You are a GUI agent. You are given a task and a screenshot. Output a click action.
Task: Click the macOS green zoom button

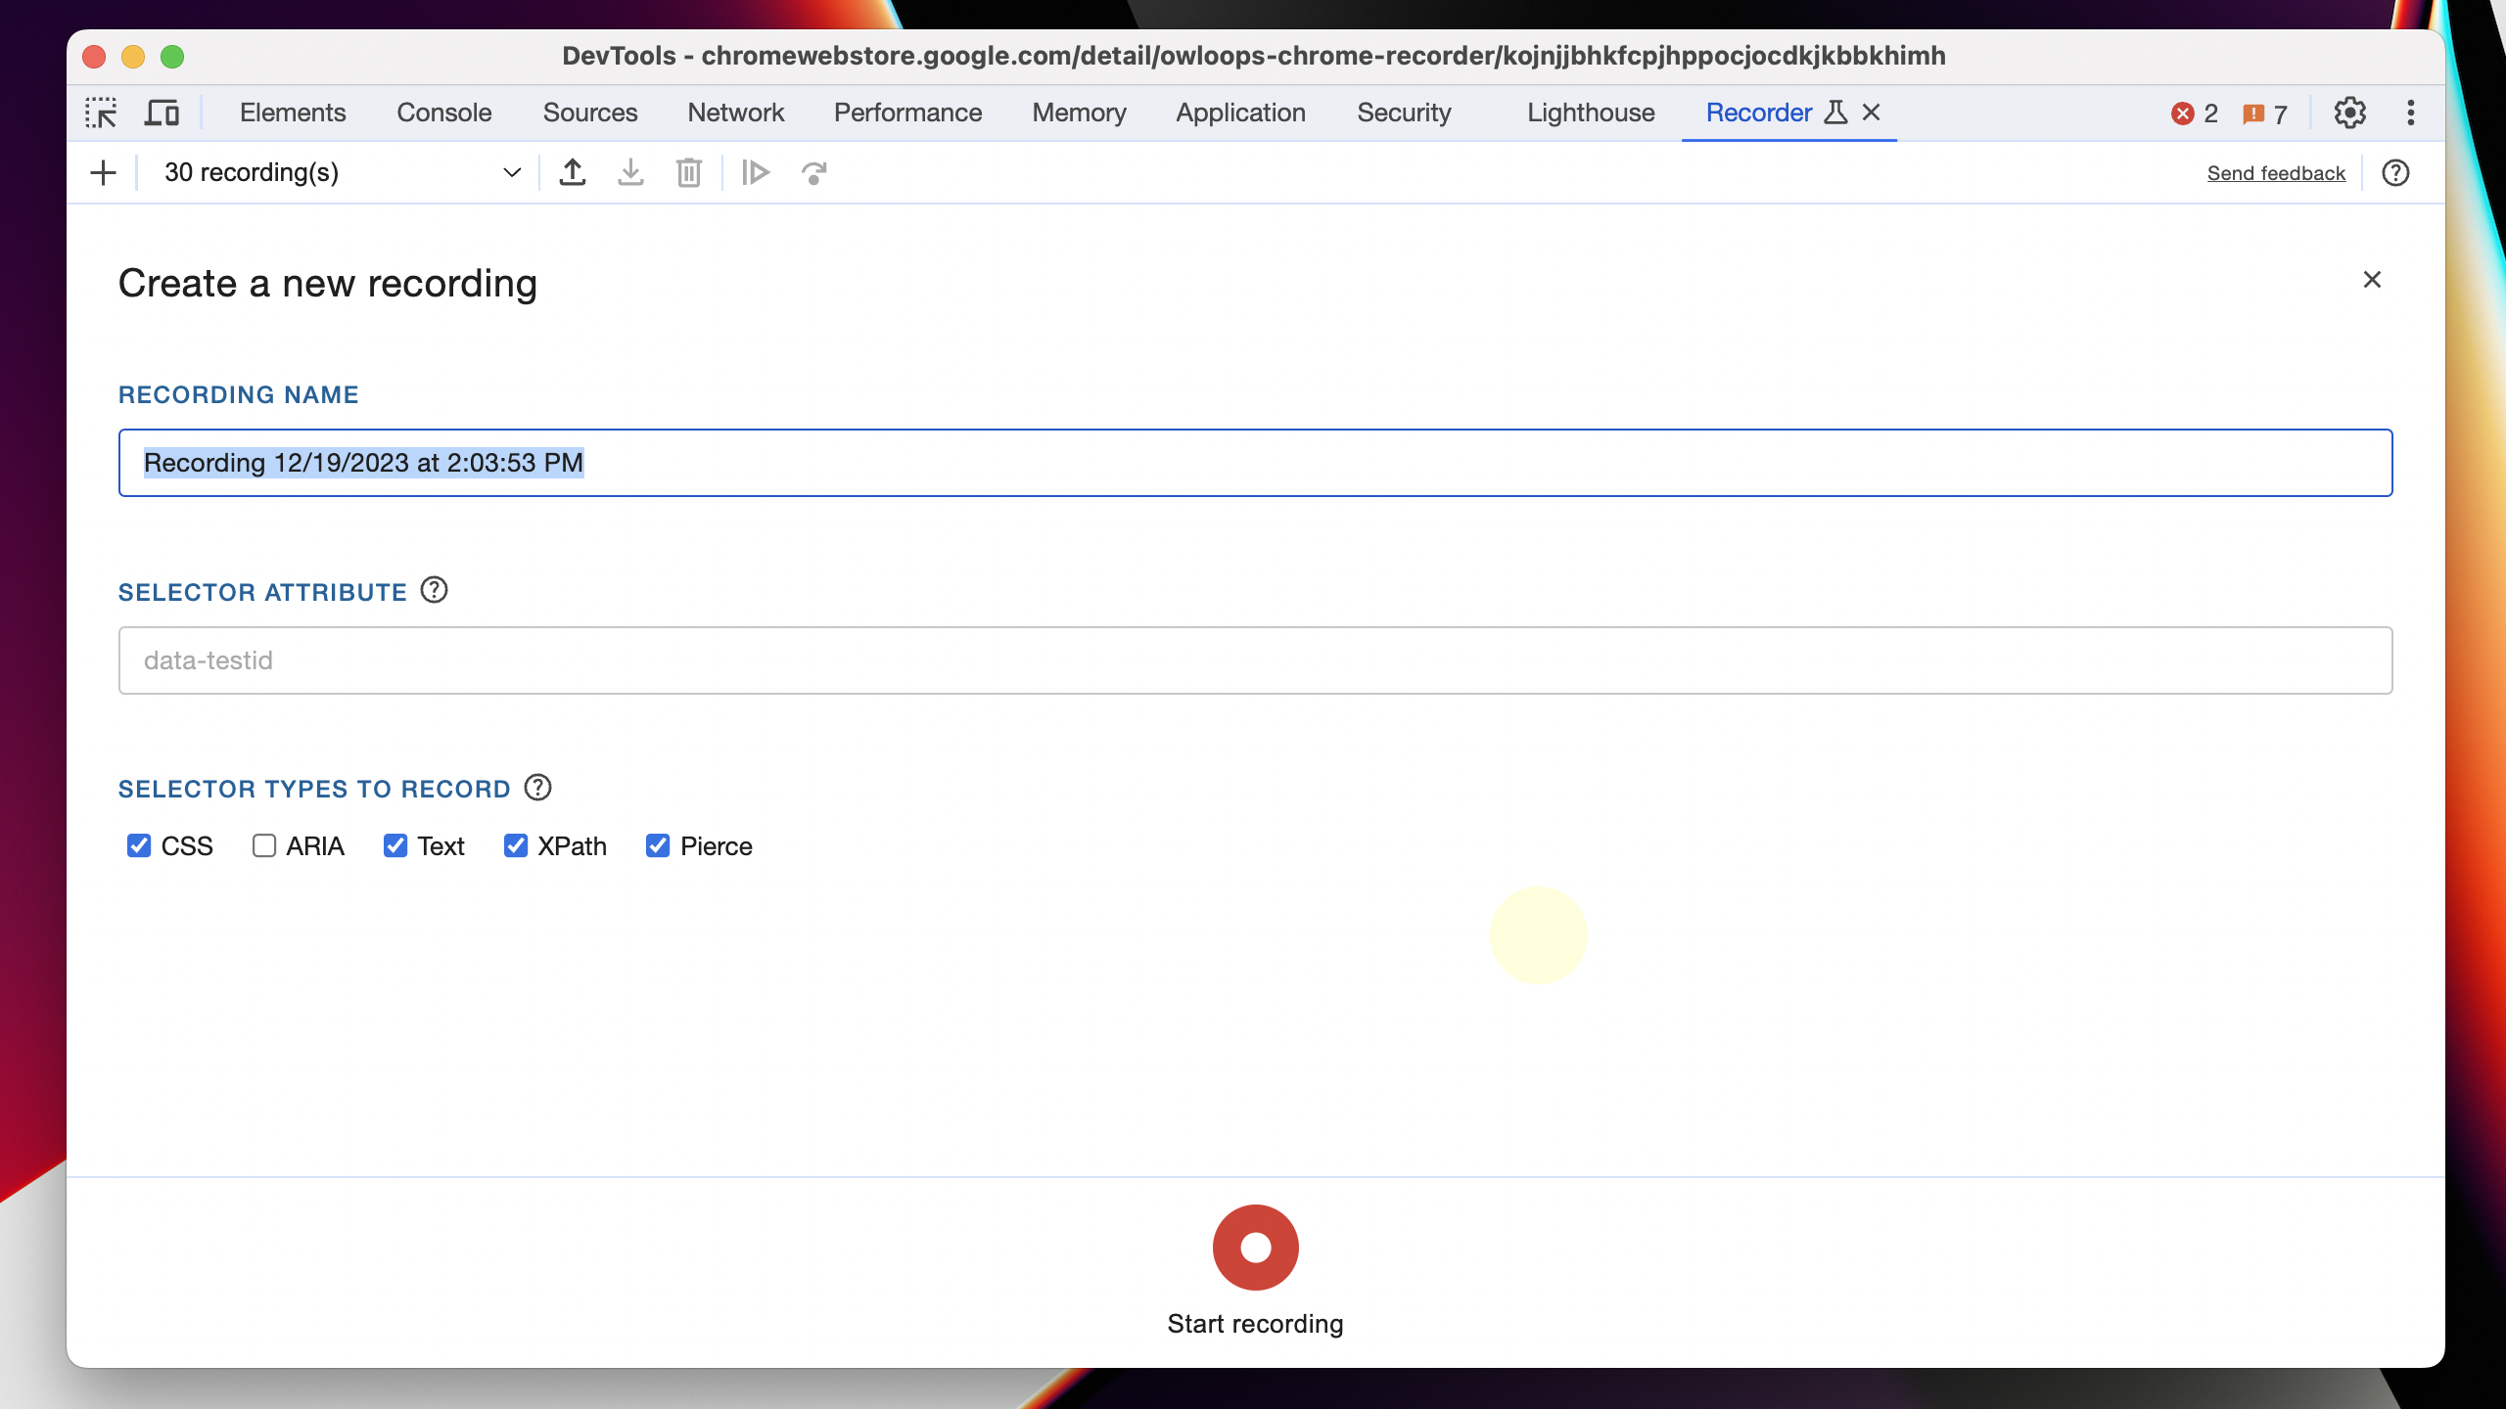tap(172, 57)
